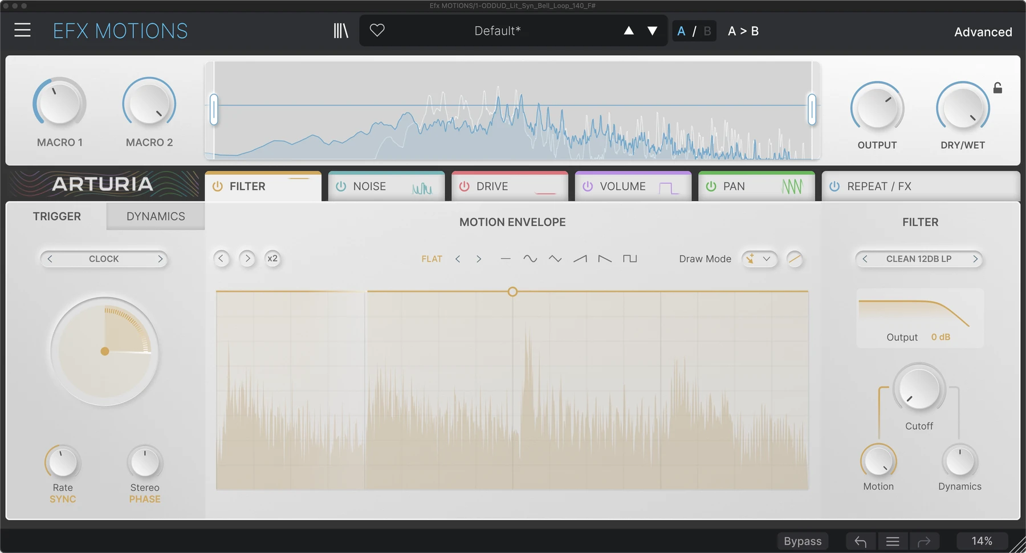
Task: Expand the Draw Mode dropdown
Action: 760,259
